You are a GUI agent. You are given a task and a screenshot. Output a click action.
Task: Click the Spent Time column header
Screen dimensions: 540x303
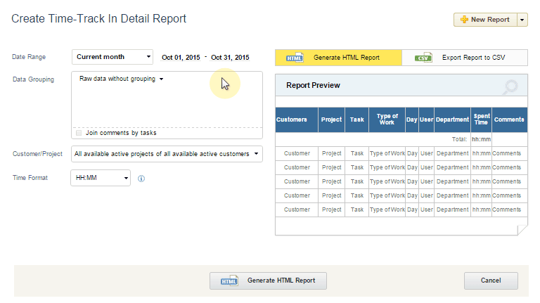point(482,120)
